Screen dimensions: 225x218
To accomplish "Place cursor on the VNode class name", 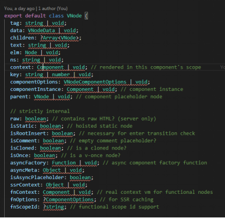I will pos(74,16).
